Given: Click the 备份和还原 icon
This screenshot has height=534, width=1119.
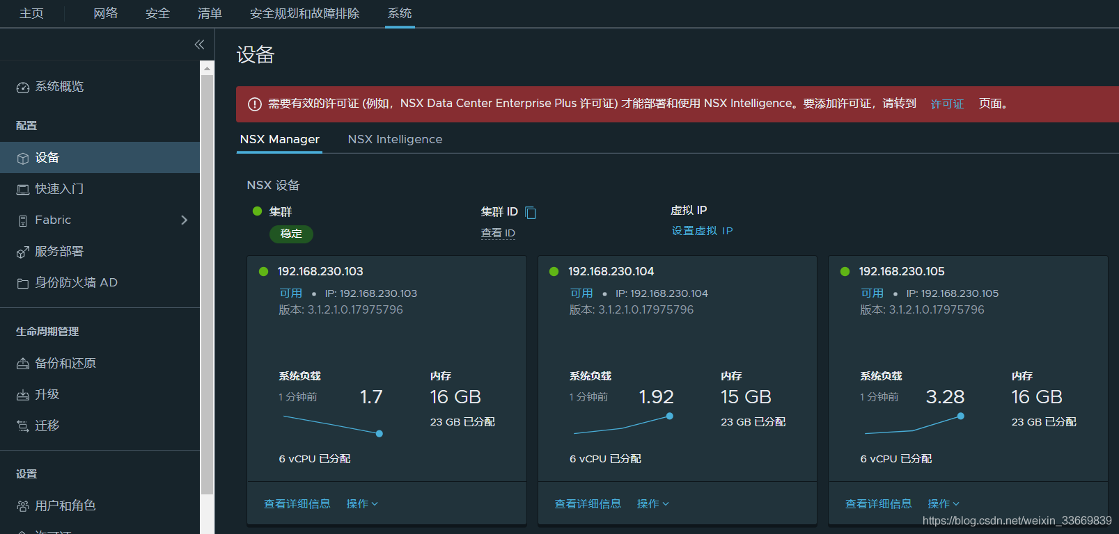Looking at the screenshot, I should tap(23, 364).
